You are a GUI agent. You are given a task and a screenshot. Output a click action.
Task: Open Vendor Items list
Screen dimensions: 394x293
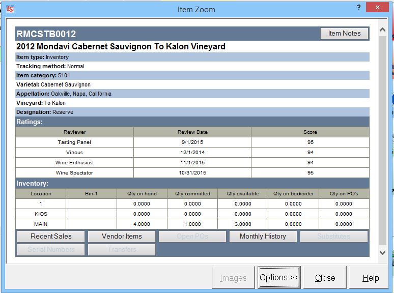(122, 236)
